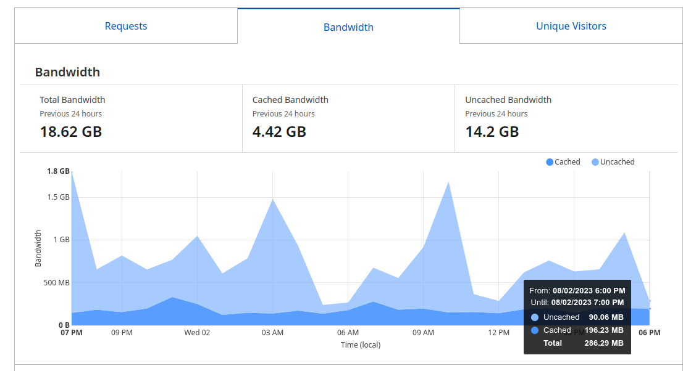Click the 07 PM x-axis label
The width and height of the screenshot is (683, 371).
(72, 333)
